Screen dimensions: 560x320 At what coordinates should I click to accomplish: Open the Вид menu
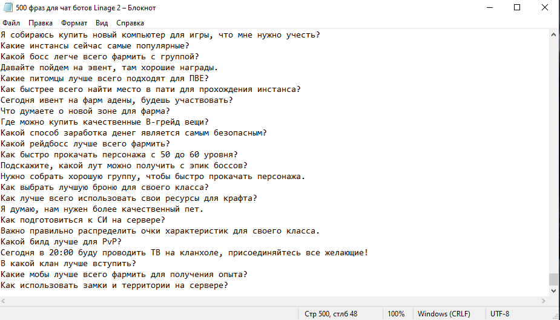102,23
